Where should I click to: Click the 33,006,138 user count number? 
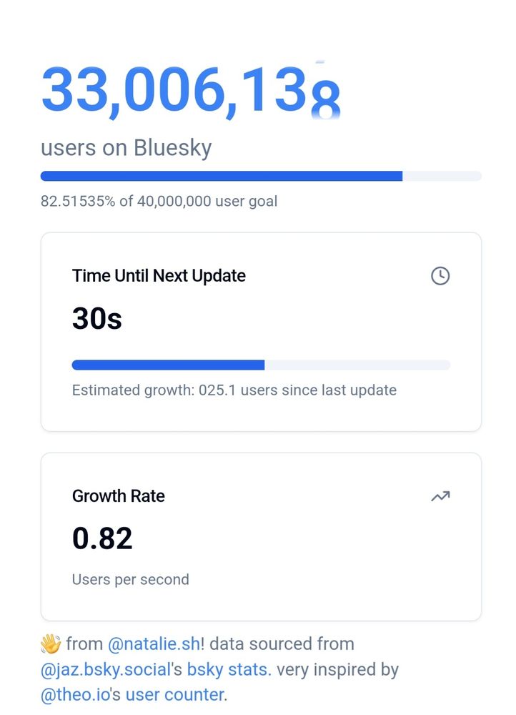pos(191,90)
